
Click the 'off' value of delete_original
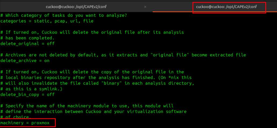(x=51, y=44)
